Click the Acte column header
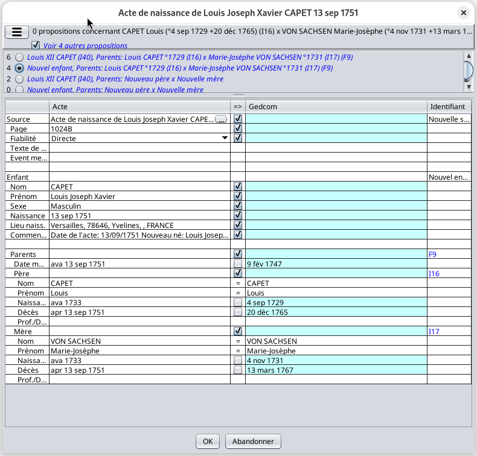The image size is (477, 456). 139,107
